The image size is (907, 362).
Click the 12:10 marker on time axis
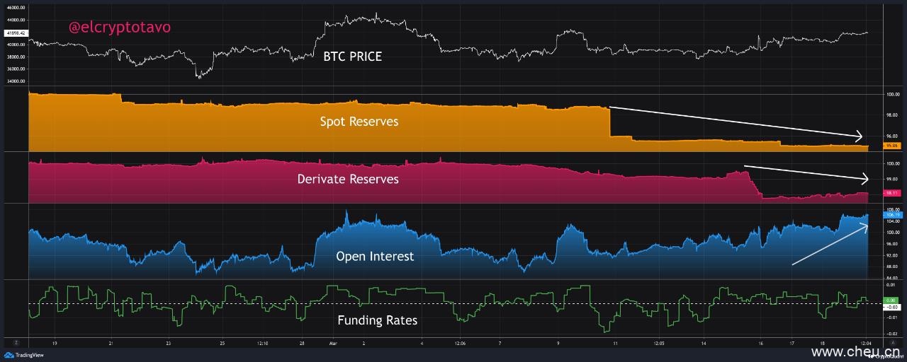tap(261, 343)
